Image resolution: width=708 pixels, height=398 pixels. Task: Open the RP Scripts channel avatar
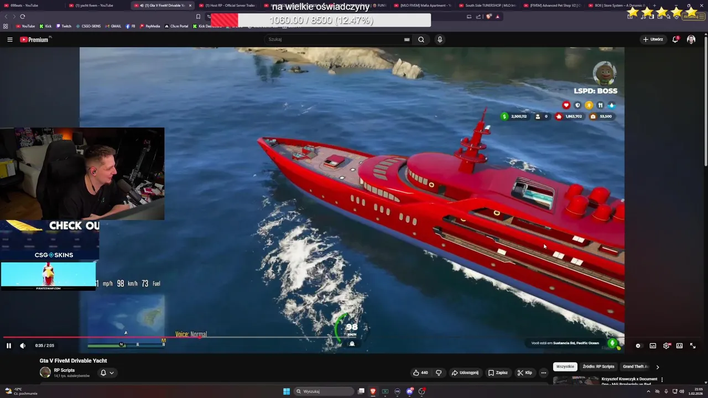pyautogui.click(x=45, y=373)
